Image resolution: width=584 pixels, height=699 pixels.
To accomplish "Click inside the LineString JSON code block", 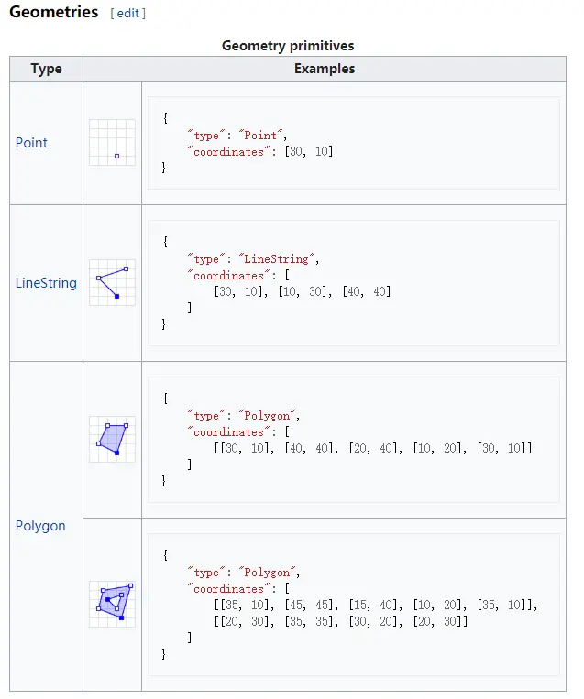I will click(353, 282).
